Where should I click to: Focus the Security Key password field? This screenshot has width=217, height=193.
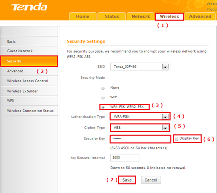pyautogui.click(x=141, y=139)
